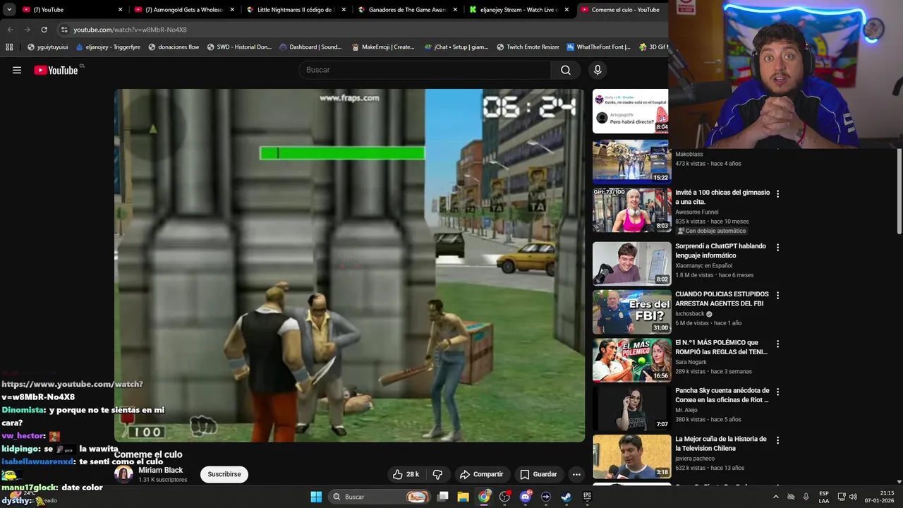The height and width of the screenshot is (508, 903).
Task: Open the site information icon in the address bar
Action: coord(64,30)
